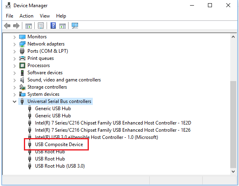This screenshot has width=239, height=186.
Task: Scan for hardware changes toolbar icon
Action: (x=74, y=26)
